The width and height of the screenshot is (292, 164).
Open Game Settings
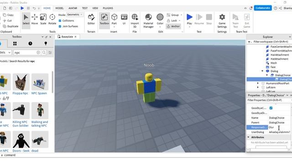pos(222,21)
